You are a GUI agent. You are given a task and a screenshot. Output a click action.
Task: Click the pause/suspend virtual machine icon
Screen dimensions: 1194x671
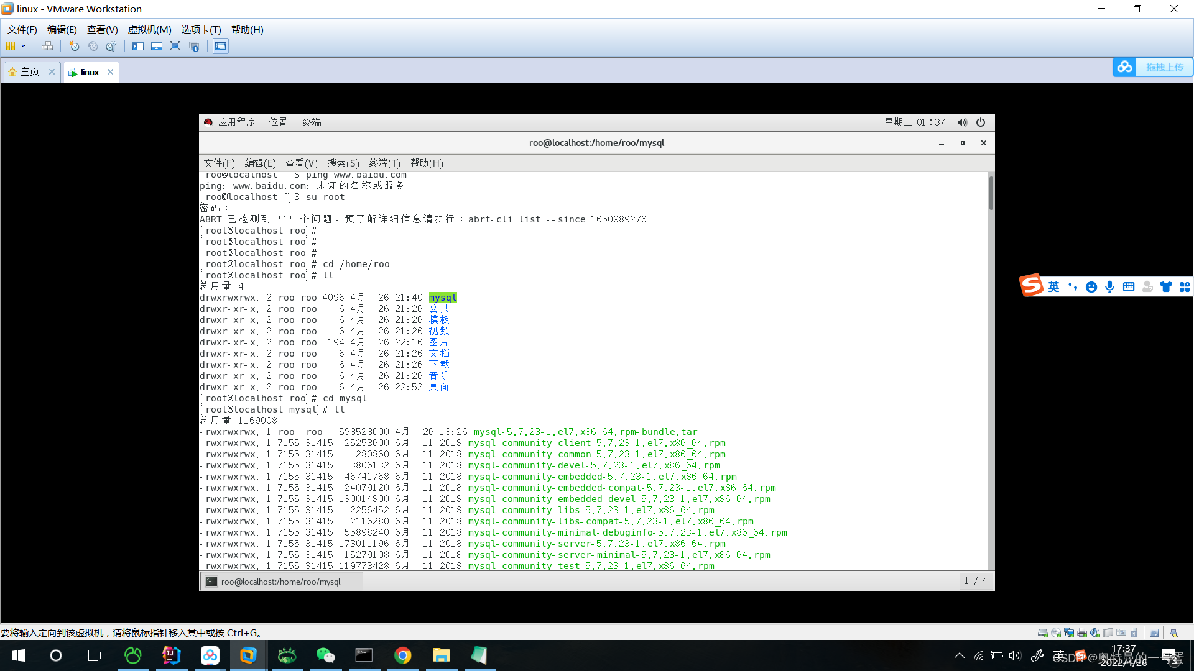pos(11,46)
